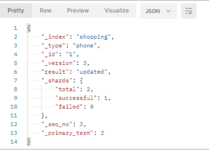Click line number 10 in gutter

pos(14,107)
